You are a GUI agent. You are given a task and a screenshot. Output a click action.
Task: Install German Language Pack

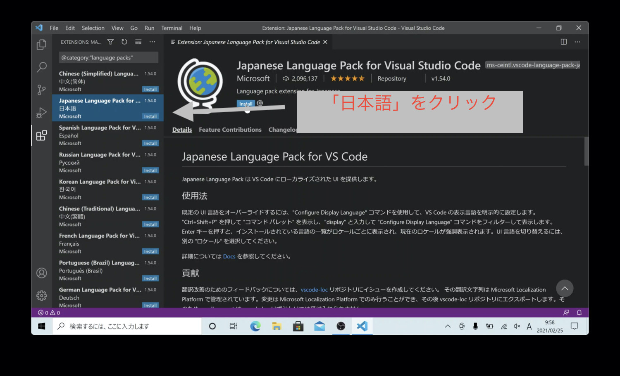point(150,305)
